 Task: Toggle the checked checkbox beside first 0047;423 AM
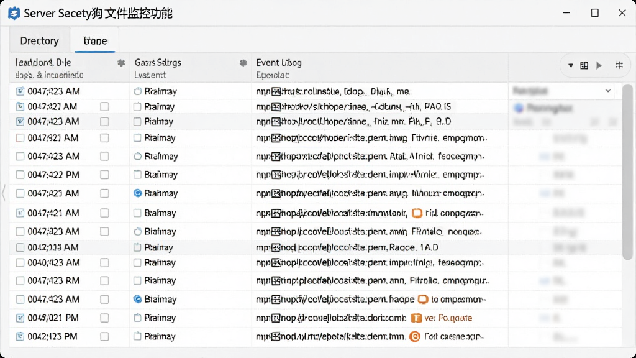tap(20, 91)
